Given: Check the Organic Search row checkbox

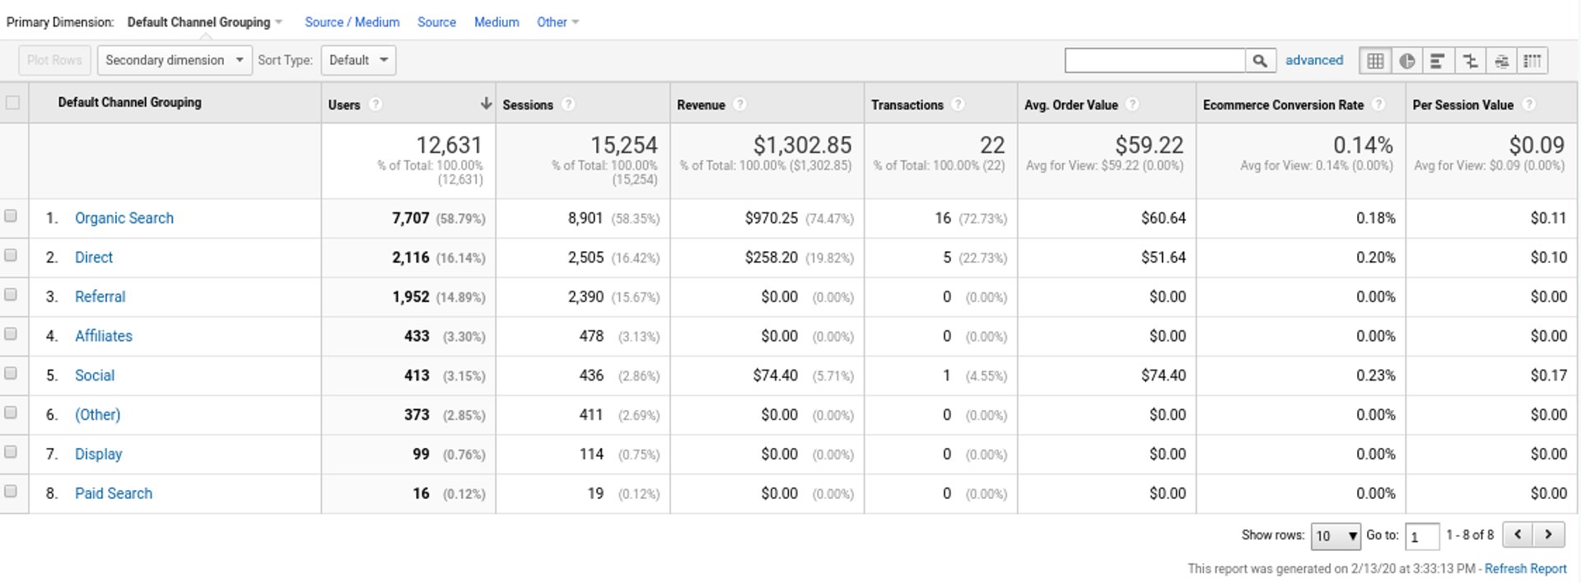Looking at the screenshot, I should click(11, 217).
